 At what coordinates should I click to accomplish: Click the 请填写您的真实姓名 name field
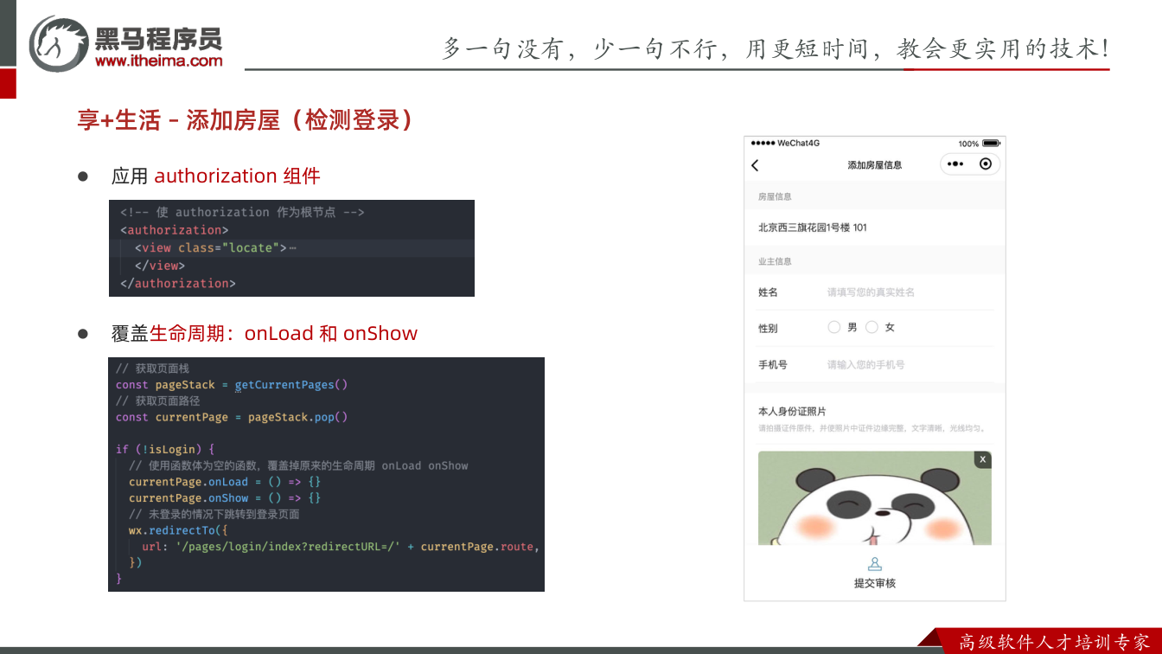coord(871,292)
